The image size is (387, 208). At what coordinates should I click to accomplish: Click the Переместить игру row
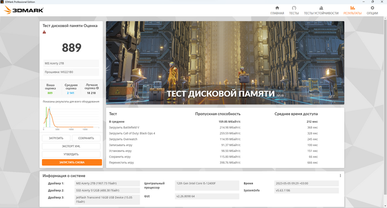[x=213, y=163]
